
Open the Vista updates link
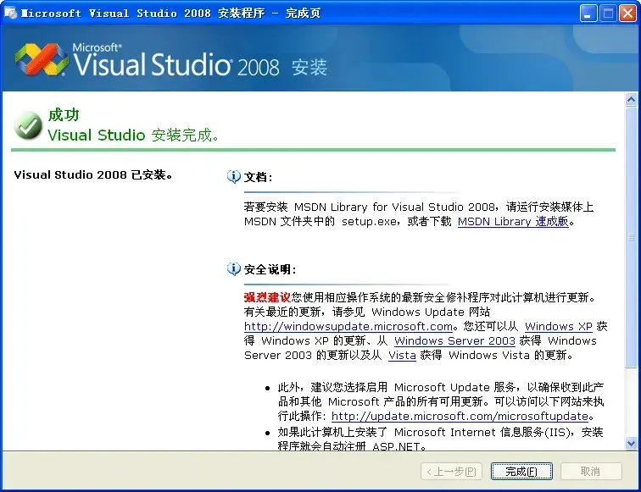point(402,355)
